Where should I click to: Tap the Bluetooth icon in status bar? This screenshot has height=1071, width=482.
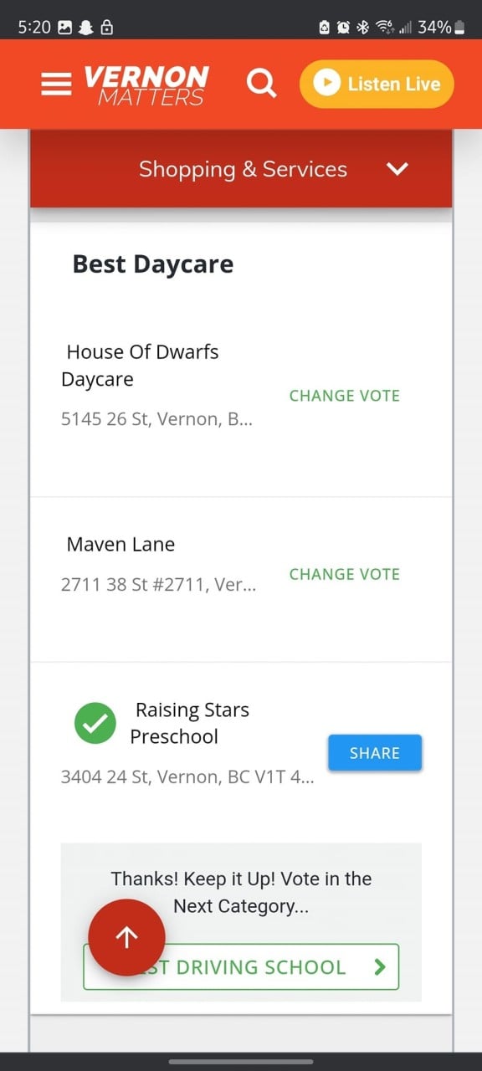[362, 28]
